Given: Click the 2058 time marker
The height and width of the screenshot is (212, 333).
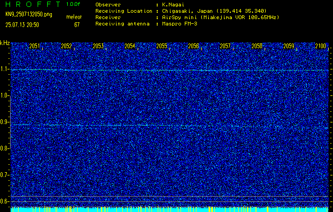Looking at the screenshot, I should click(257, 46).
